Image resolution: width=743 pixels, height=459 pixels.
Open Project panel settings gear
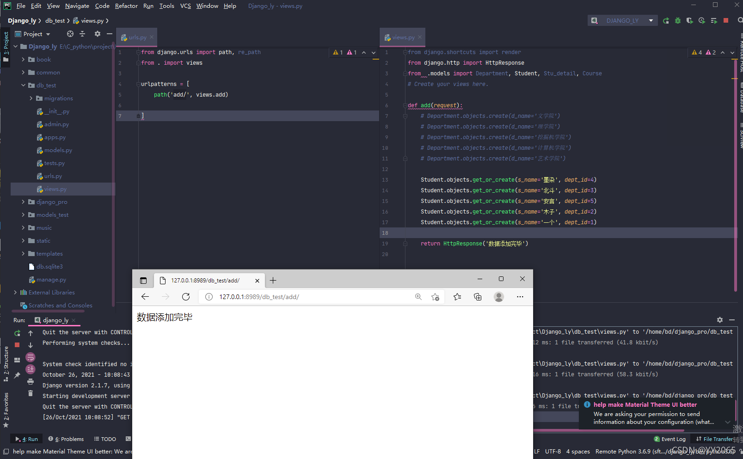pos(97,34)
